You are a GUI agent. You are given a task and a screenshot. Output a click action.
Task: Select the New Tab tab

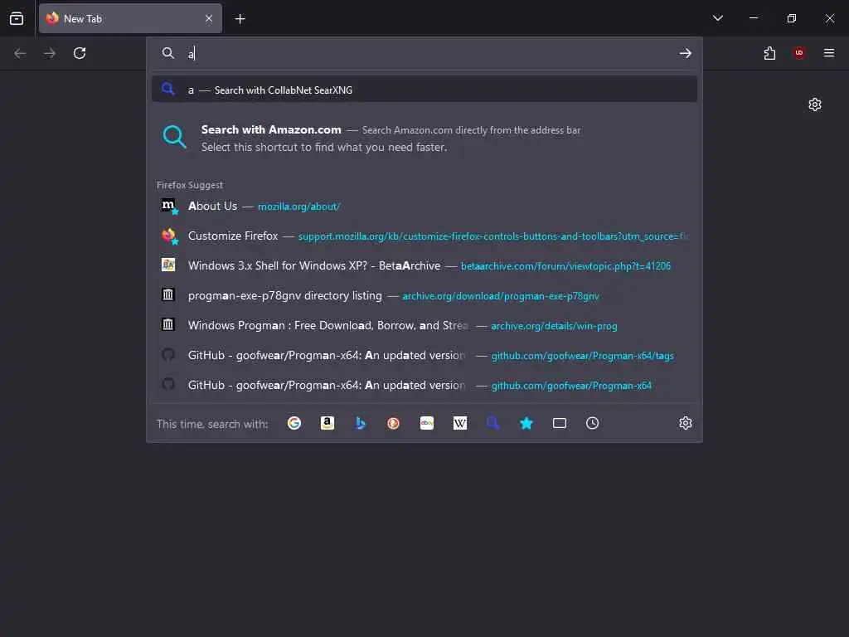(130, 18)
